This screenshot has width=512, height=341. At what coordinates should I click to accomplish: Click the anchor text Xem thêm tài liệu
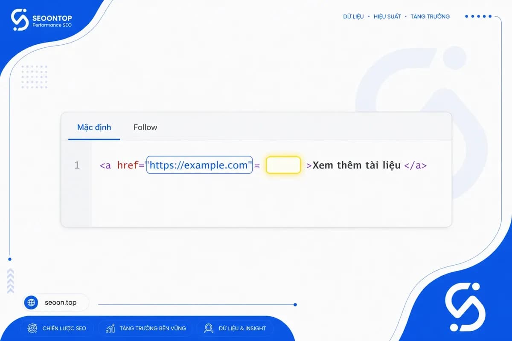(357, 165)
